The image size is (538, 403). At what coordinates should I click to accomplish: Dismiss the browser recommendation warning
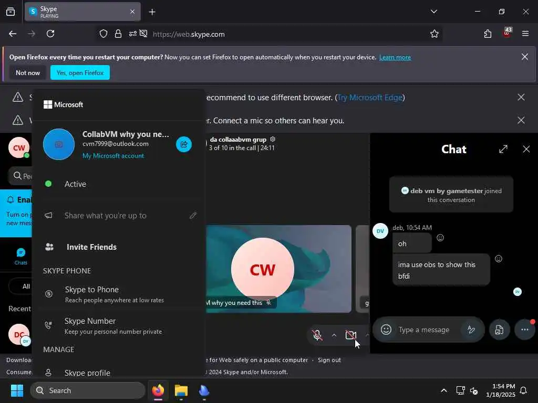click(521, 97)
